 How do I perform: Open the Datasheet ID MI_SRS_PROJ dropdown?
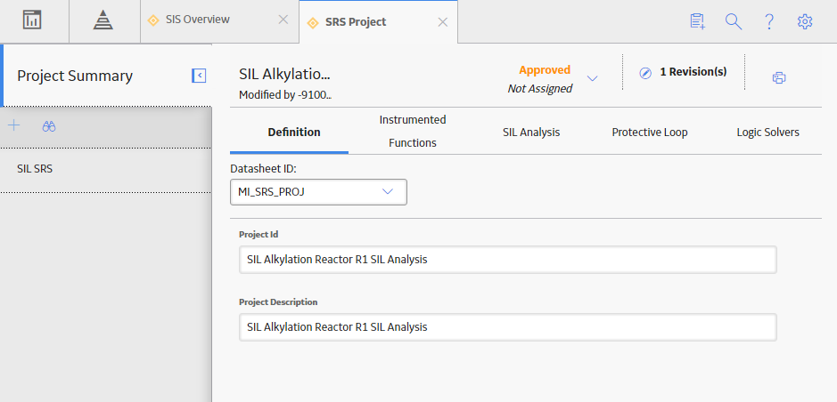[x=319, y=192]
